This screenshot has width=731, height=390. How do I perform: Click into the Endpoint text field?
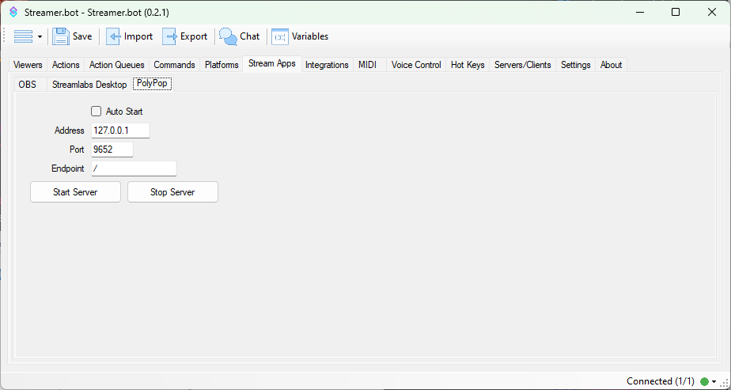coord(133,168)
